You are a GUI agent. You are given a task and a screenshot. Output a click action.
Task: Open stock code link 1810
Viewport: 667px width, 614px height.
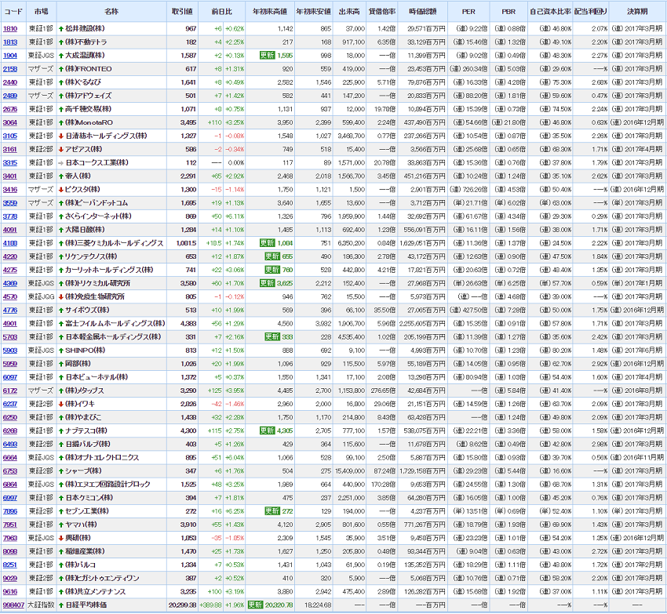point(10,29)
